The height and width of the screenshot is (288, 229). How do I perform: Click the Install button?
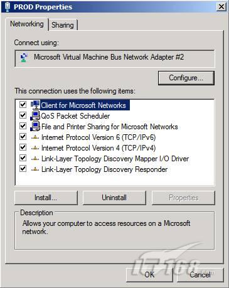click(x=46, y=198)
